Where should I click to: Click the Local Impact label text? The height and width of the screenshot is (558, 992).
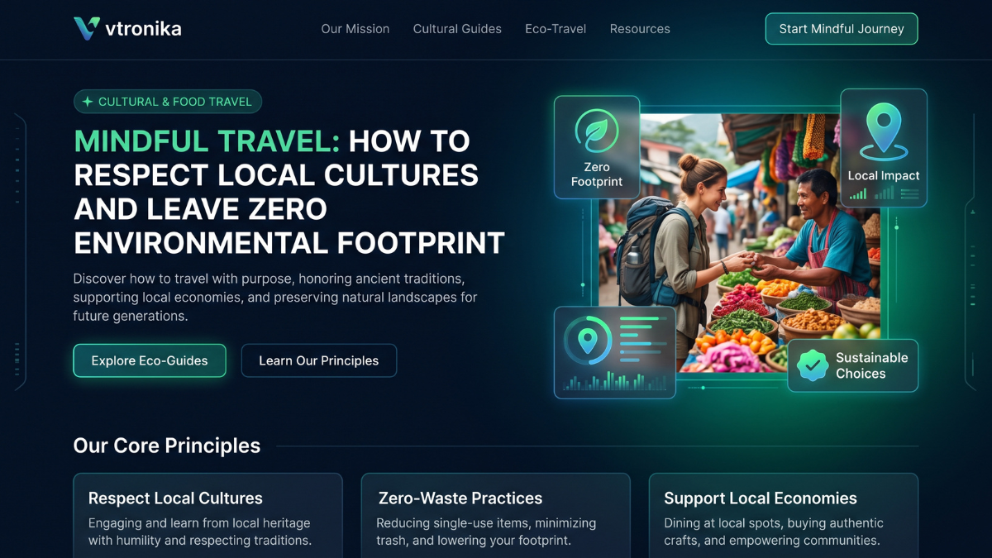tap(884, 175)
